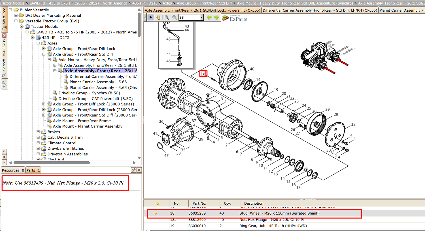425x231 pixels.
Task: Open 435 HP - D2T3 breadcrumb link
Action: click(x=145, y=3)
